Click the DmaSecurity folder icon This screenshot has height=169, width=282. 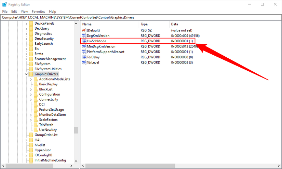[x=31, y=39]
